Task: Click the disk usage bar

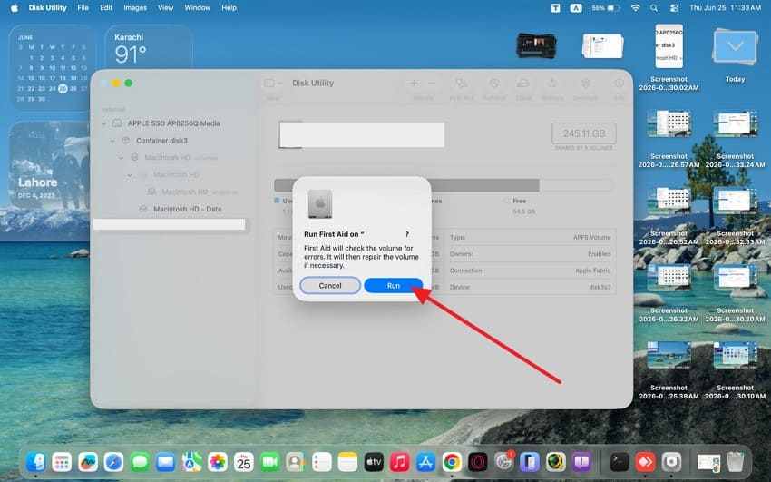Action: pos(444,185)
